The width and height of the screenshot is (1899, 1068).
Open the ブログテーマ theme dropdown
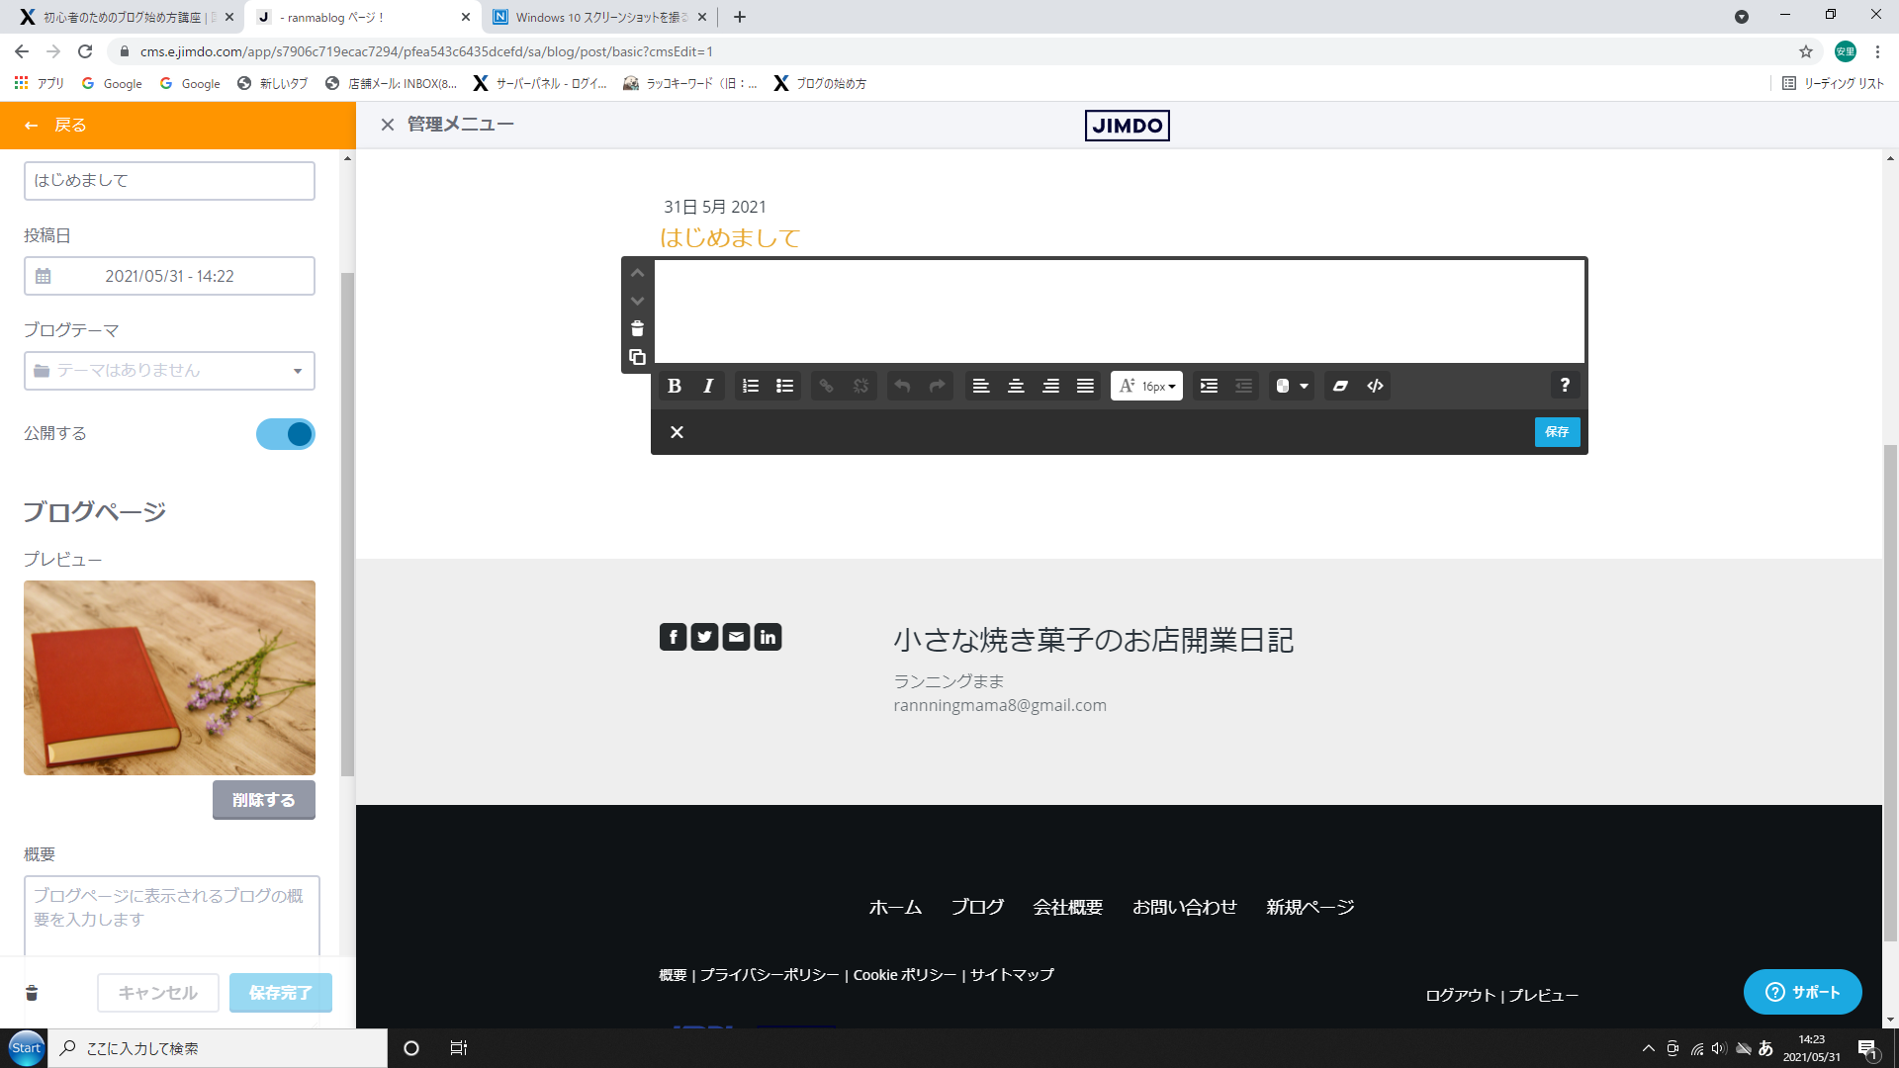[169, 371]
